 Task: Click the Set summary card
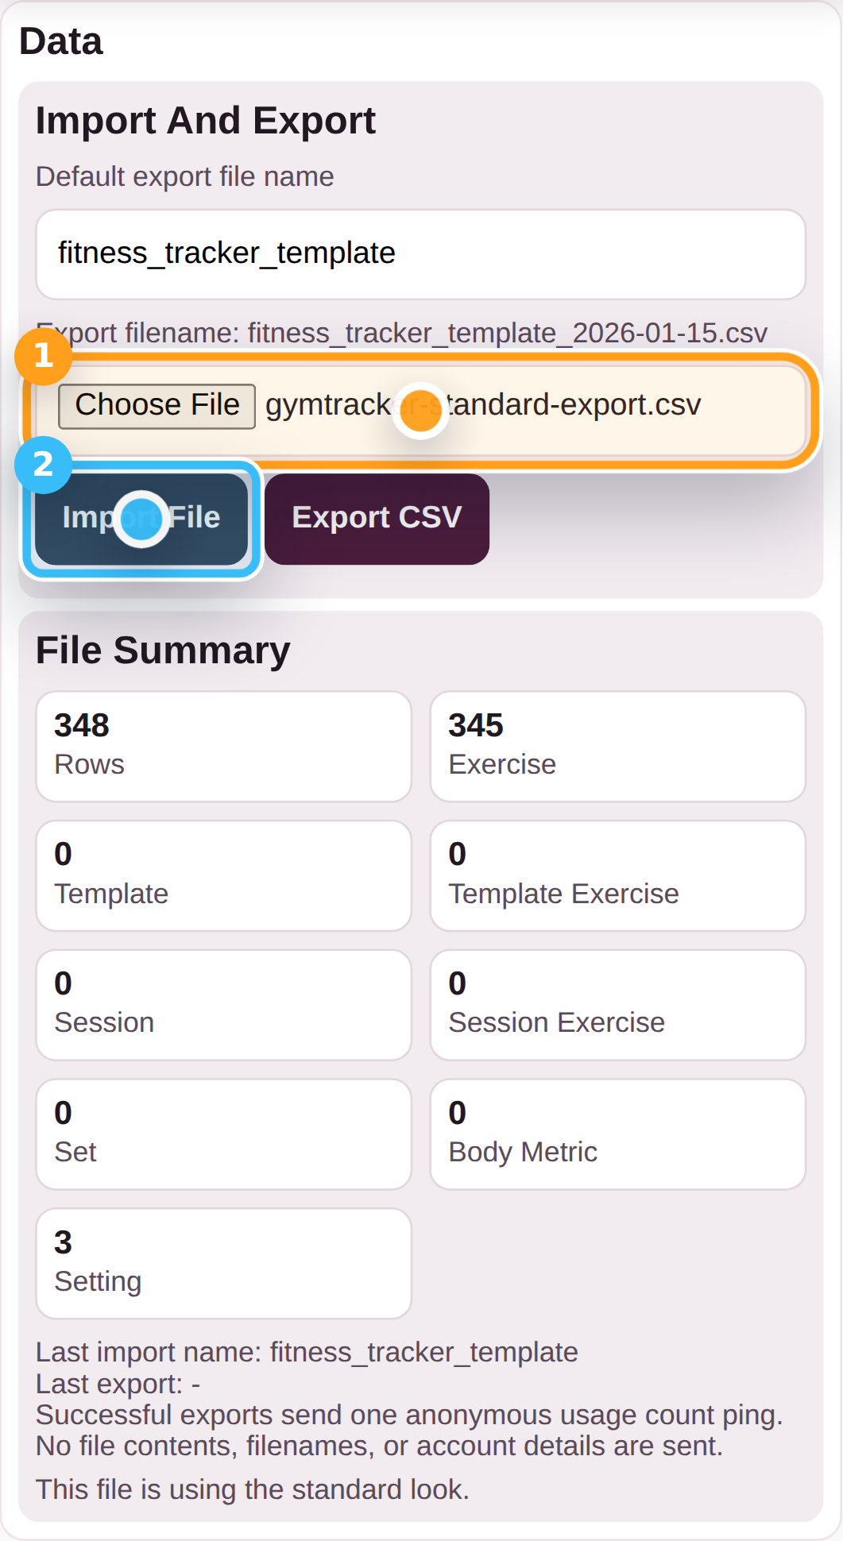click(223, 1134)
